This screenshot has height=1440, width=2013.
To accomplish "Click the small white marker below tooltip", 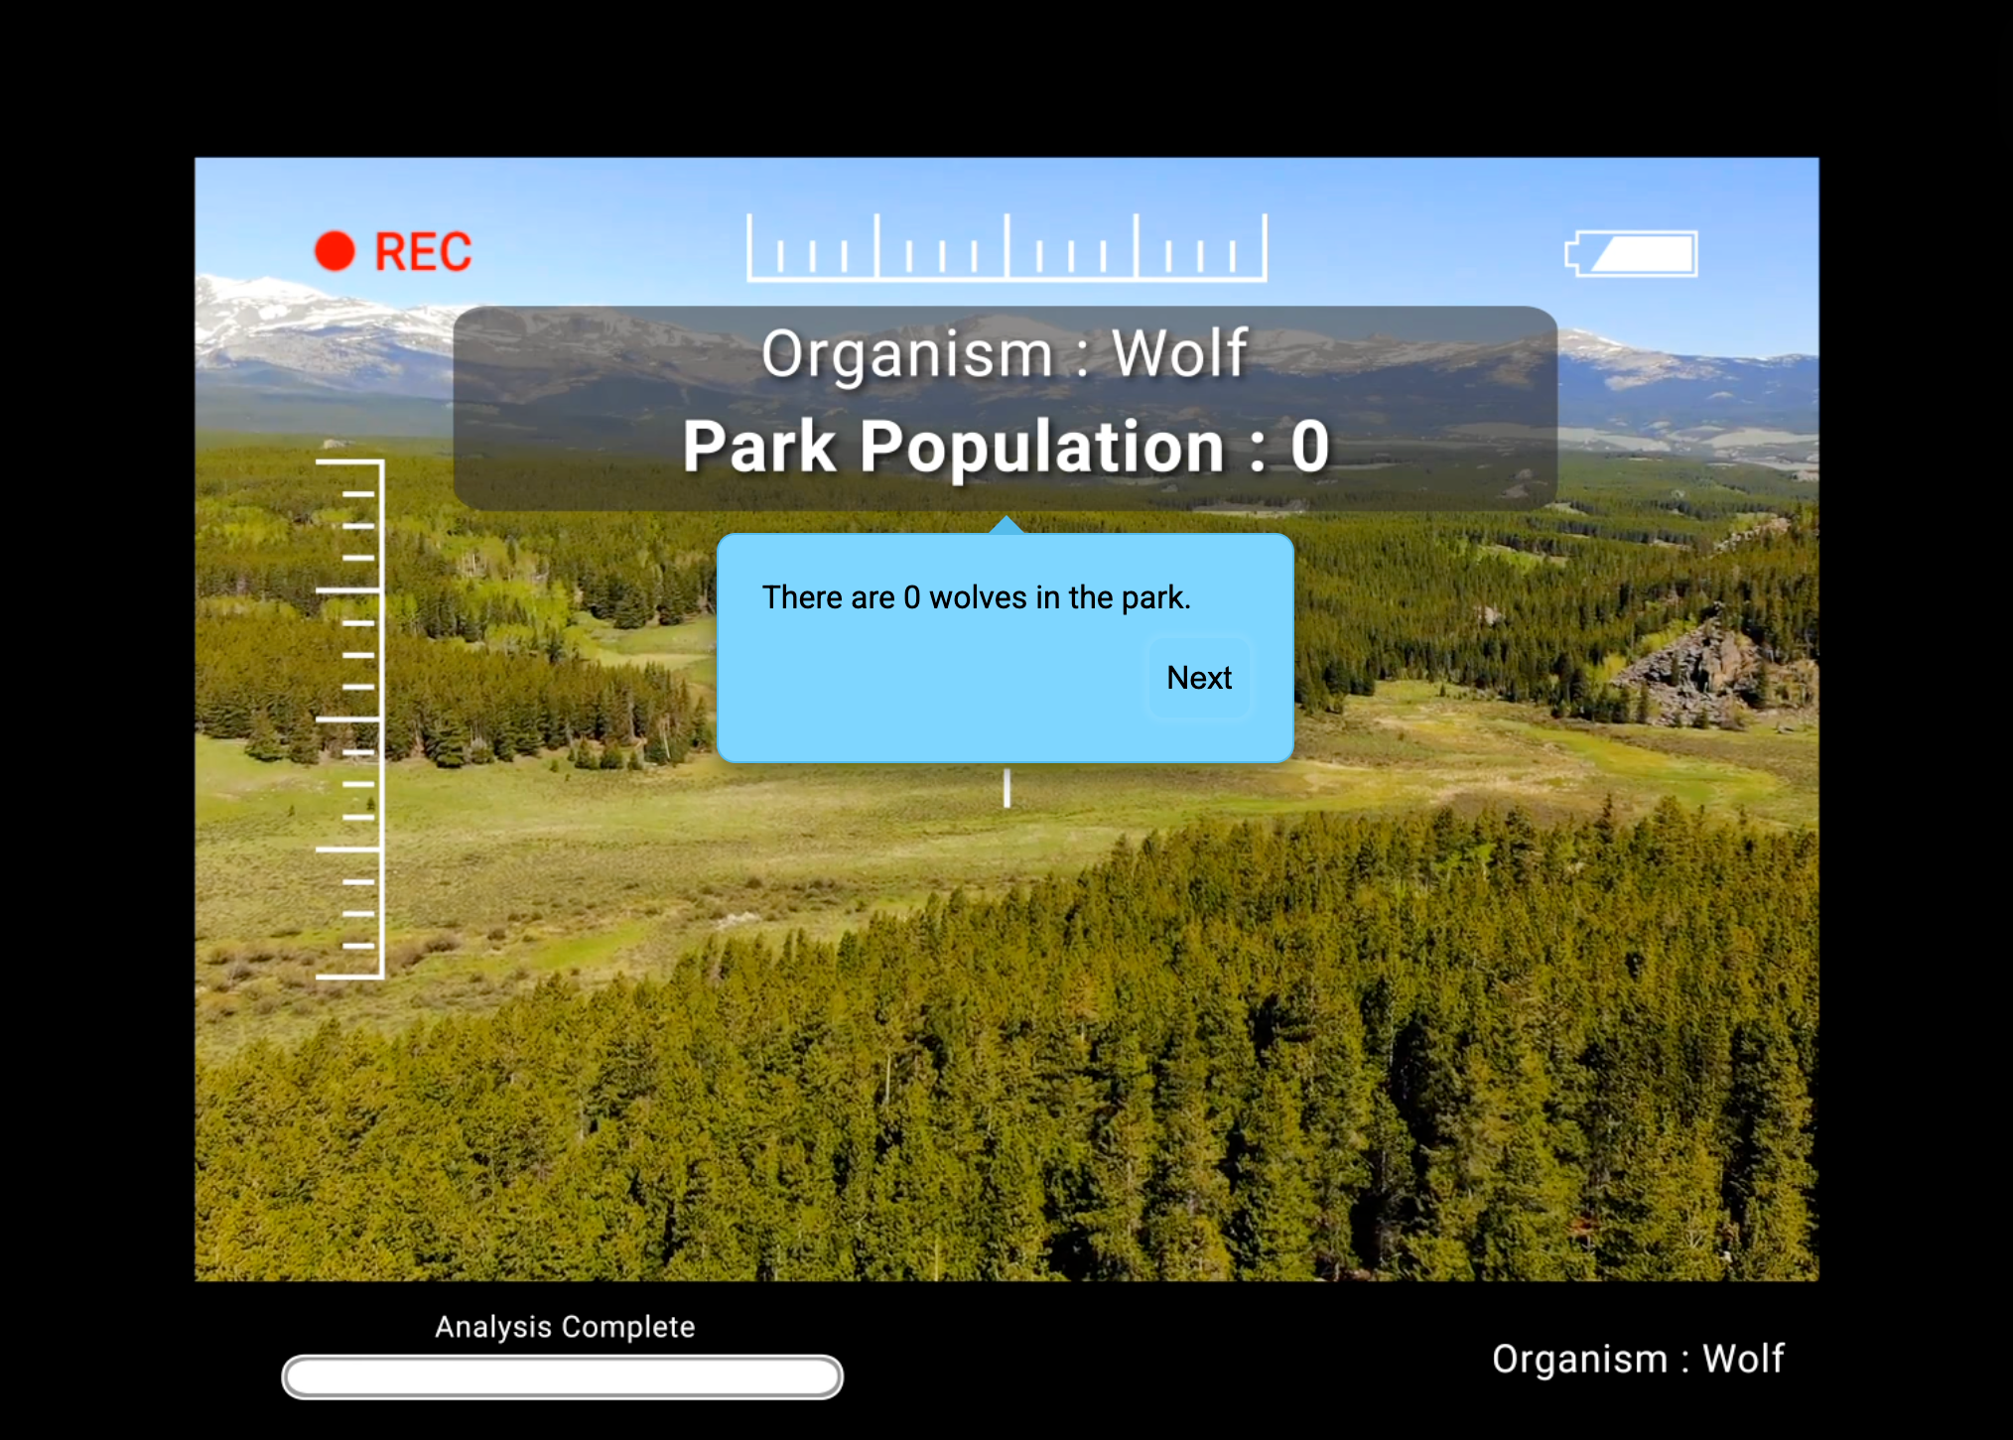I will [1006, 788].
